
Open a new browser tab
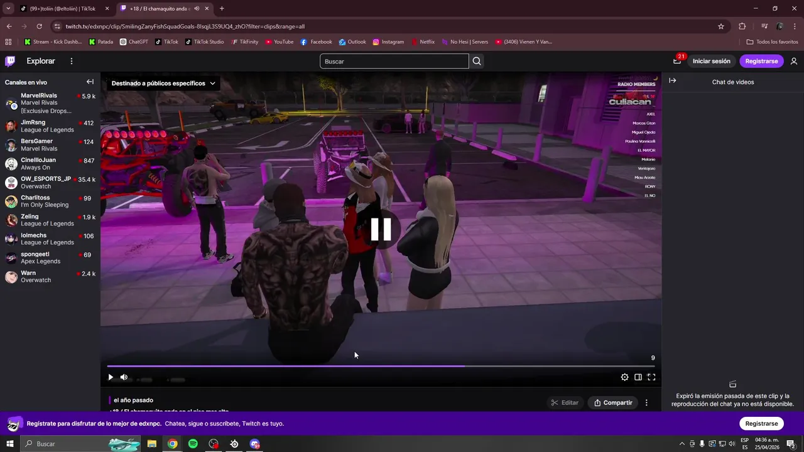[x=222, y=9]
